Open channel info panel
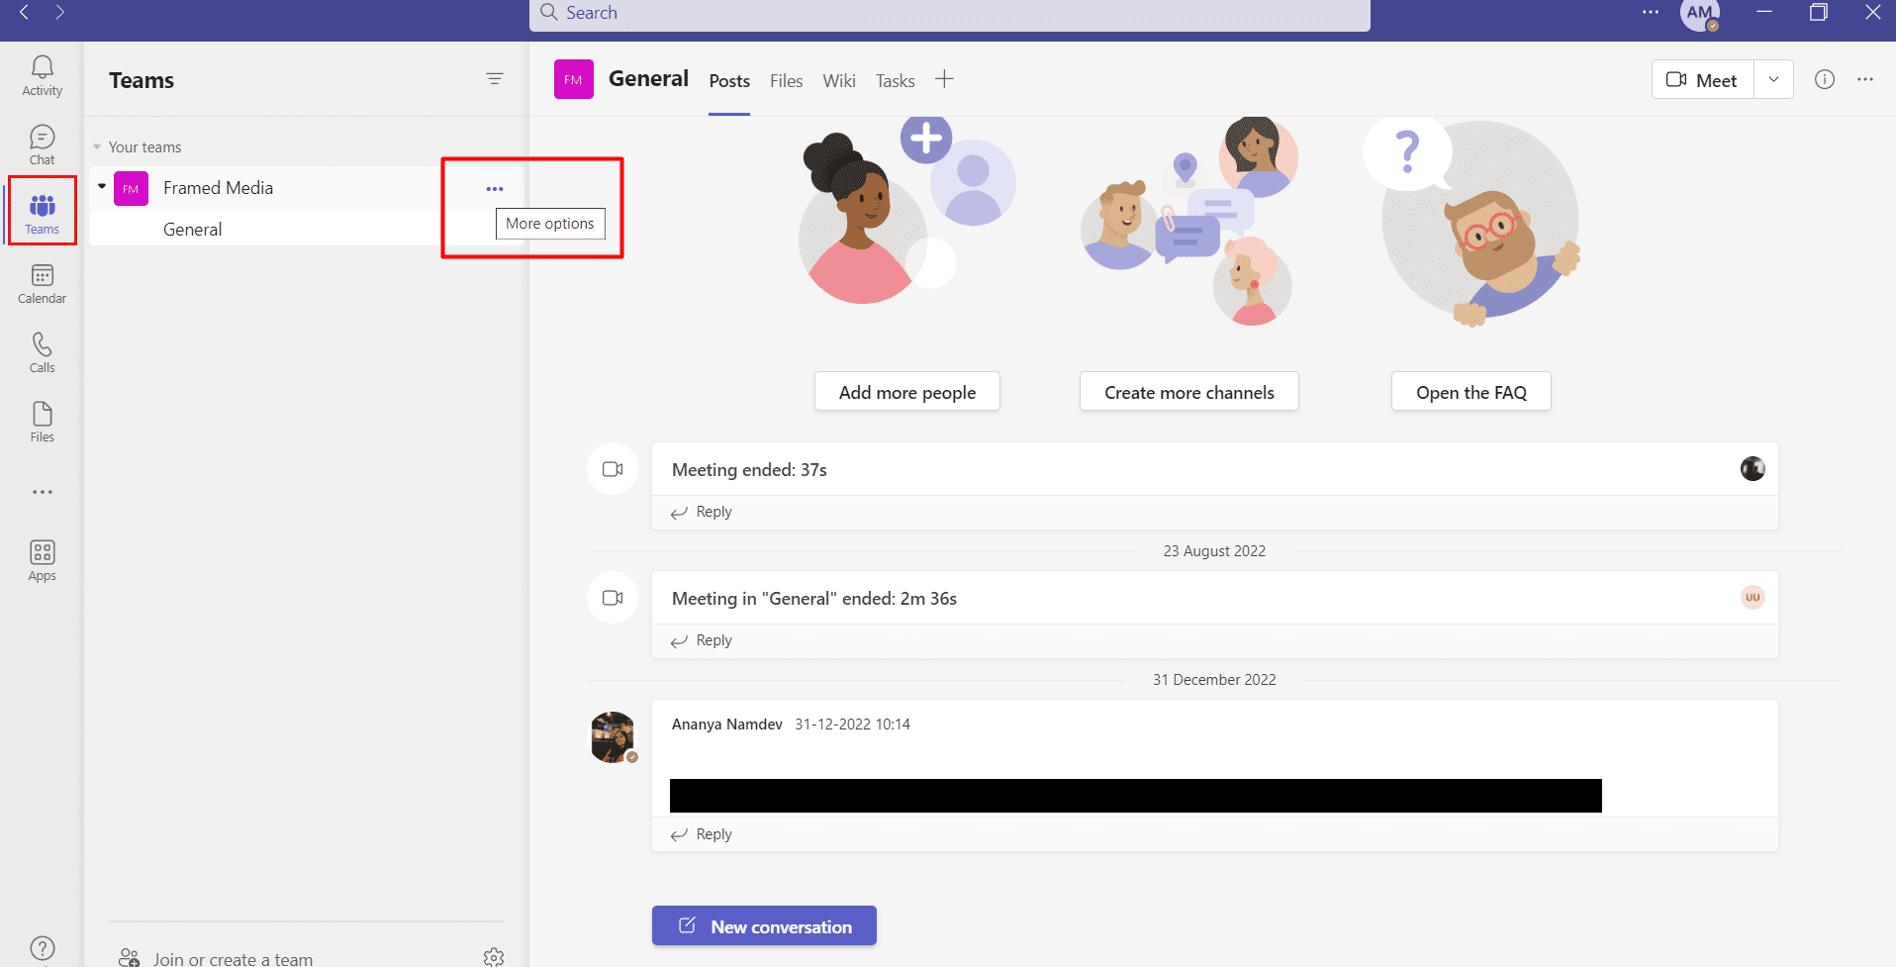Viewport: 1896px width, 967px height. [1825, 79]
